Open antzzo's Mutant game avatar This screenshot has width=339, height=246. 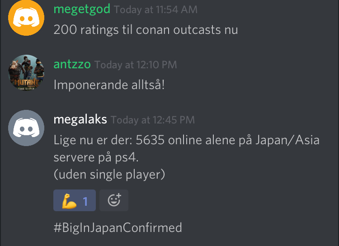pyautogui.click(x=26, y=73)
